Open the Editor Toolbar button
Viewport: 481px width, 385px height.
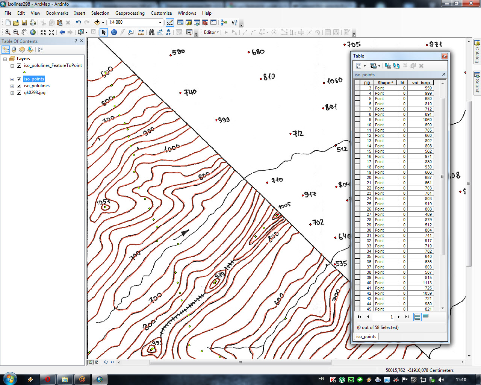[x=170, y=23]
